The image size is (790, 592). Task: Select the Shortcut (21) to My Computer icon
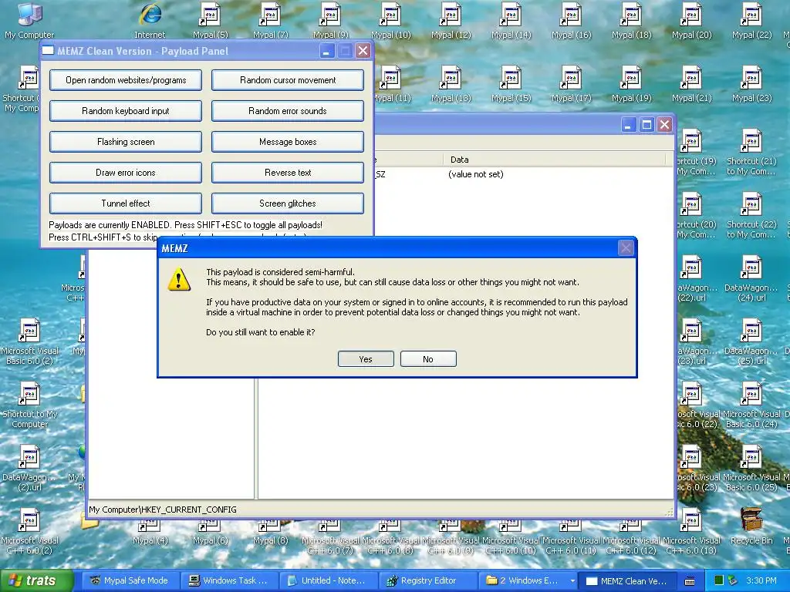(x=751, y=153)
